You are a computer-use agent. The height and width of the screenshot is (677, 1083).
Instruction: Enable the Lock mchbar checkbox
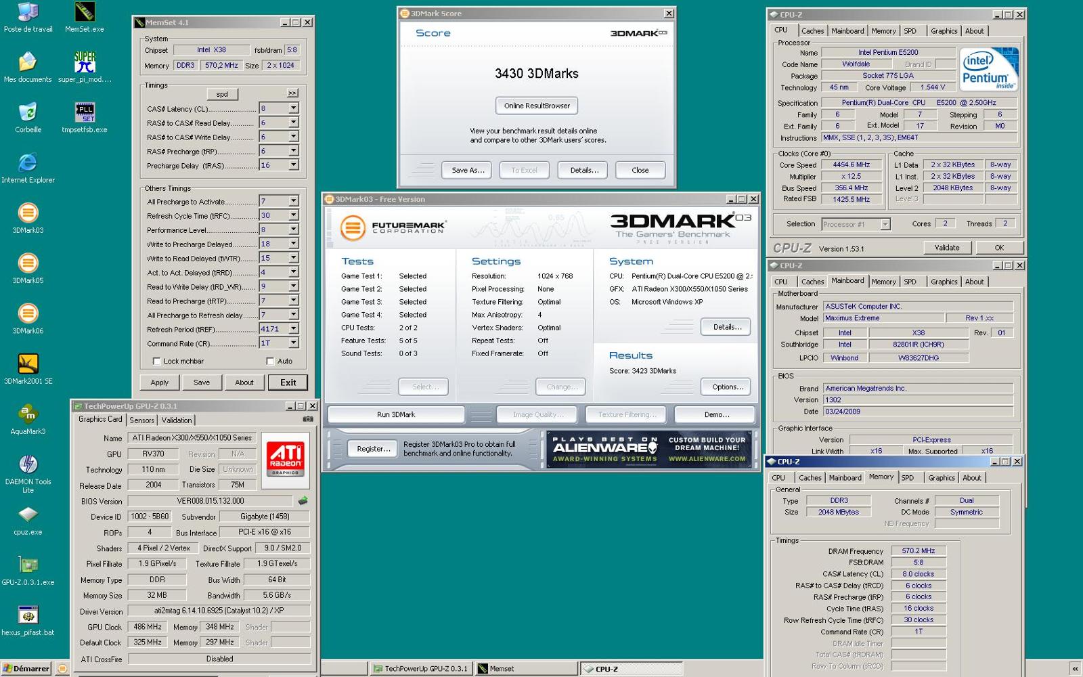157,362
